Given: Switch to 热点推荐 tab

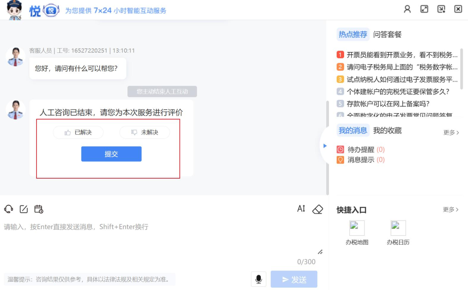Looking at the screenshot, I should coord(353,34).
